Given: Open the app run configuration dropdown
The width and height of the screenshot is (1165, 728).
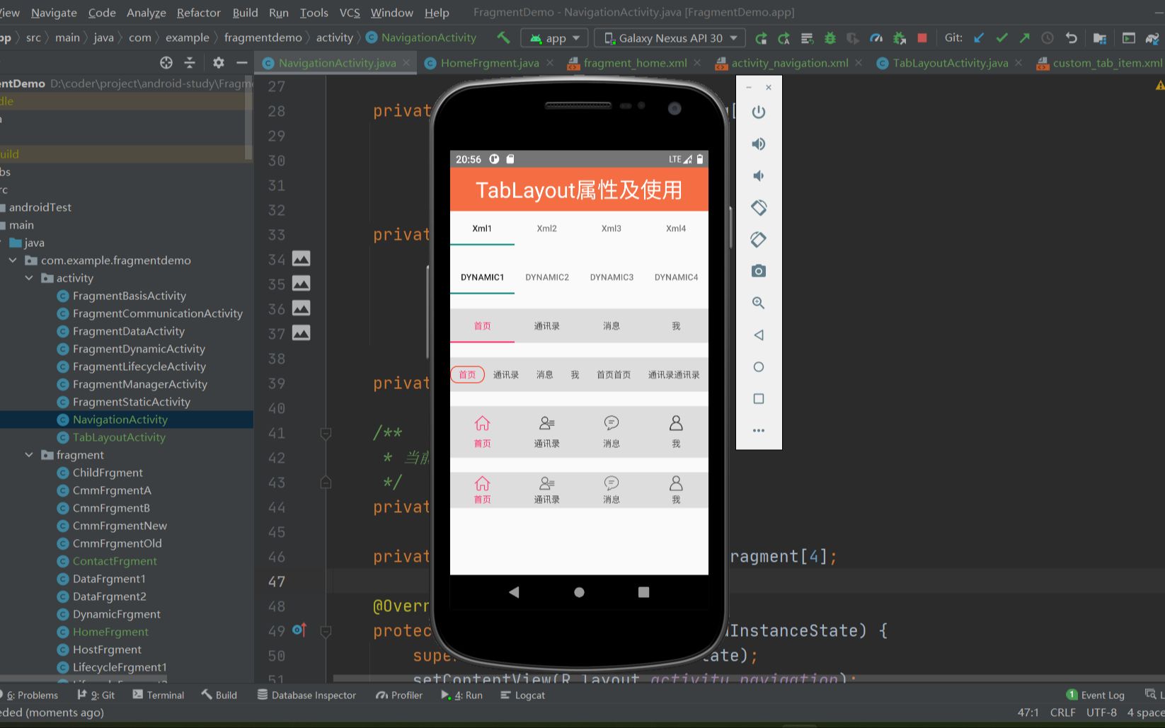Looking at the screenshot, I should [x=554, y=37].
